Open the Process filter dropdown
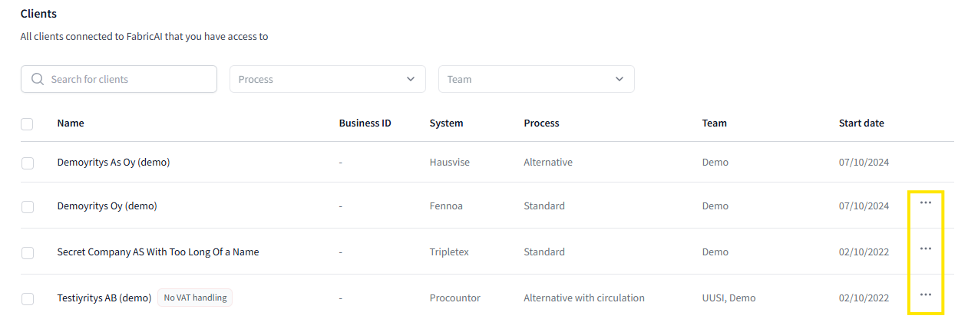This screenshot has height=319, width=968. pyautogui.click(x=327, y=79)
